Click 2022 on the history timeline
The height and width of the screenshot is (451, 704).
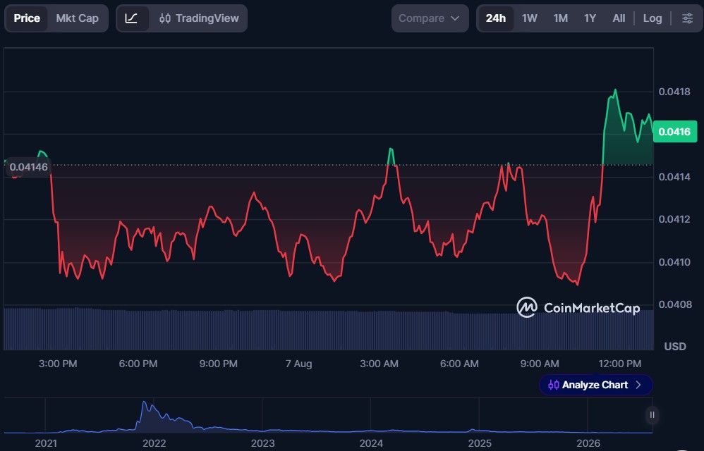(x=154, y=443)
